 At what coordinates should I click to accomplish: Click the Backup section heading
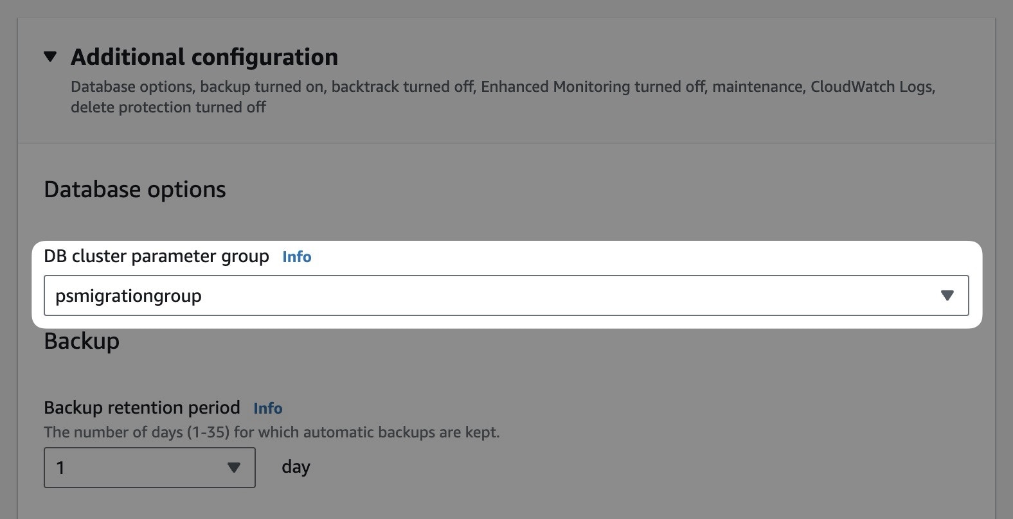tap(81, 341)
